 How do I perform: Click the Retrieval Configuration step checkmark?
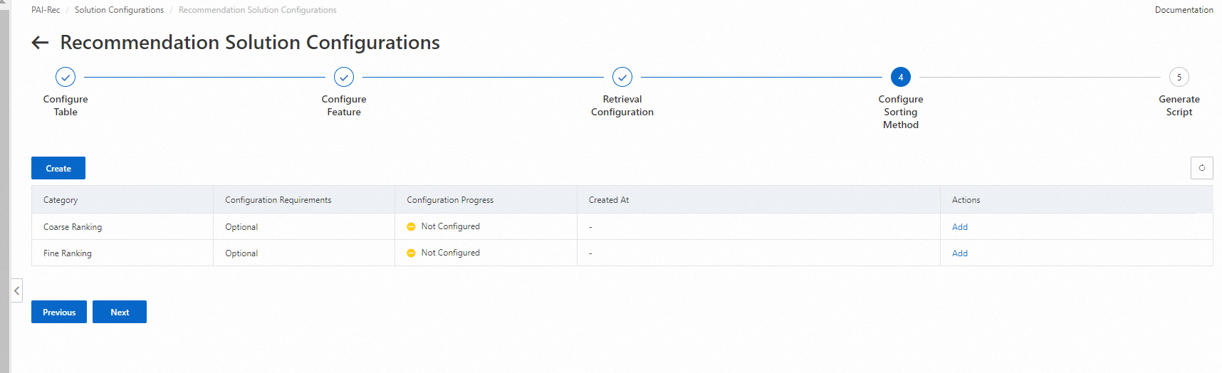(x=622, y=77)
